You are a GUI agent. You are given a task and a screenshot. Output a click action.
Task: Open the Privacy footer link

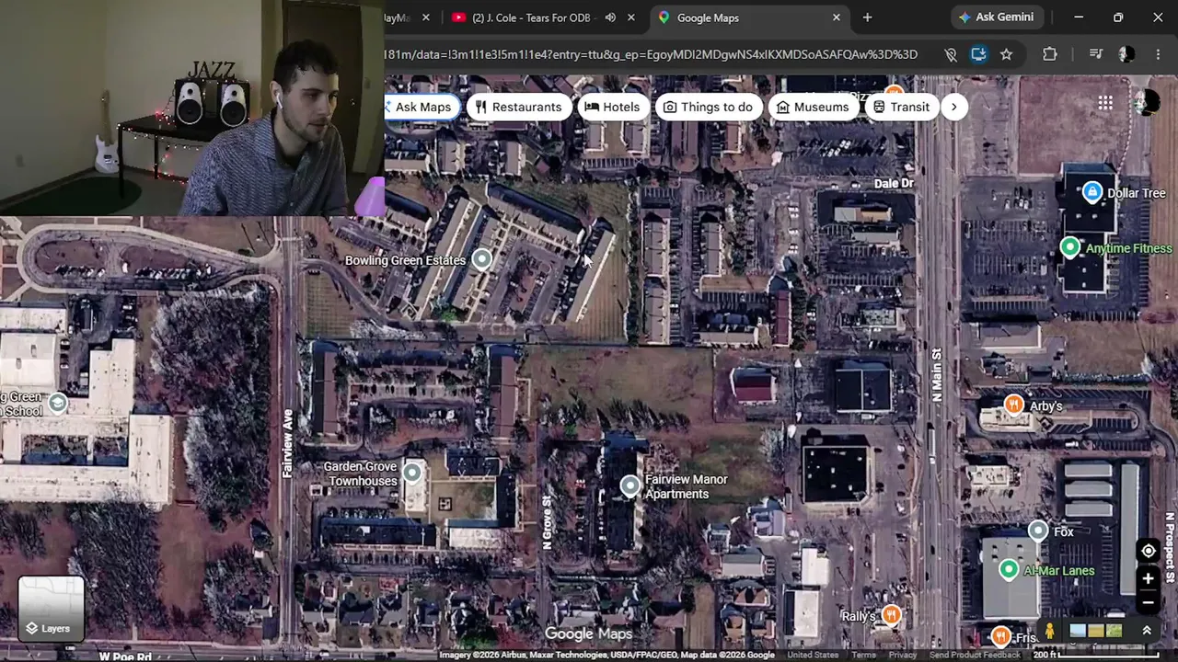902,655
